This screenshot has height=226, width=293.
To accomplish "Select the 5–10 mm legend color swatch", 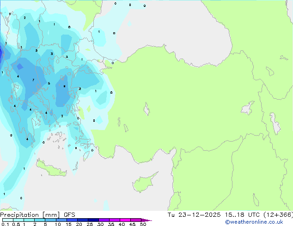I will (51, 220).
